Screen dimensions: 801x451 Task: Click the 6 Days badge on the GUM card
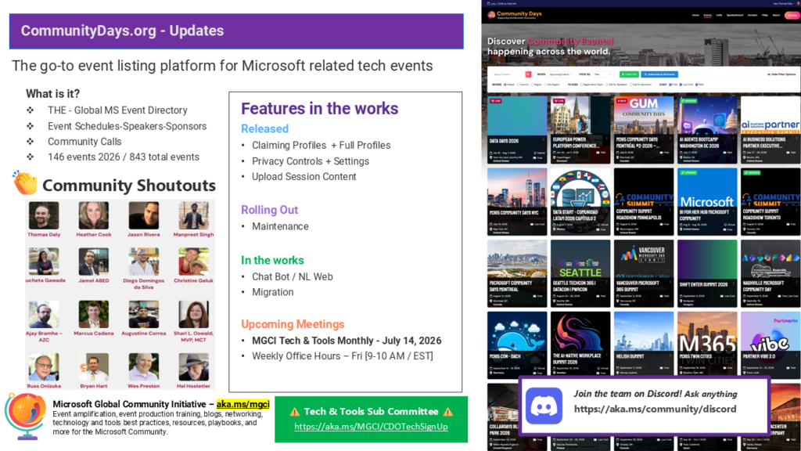(622, 101)
